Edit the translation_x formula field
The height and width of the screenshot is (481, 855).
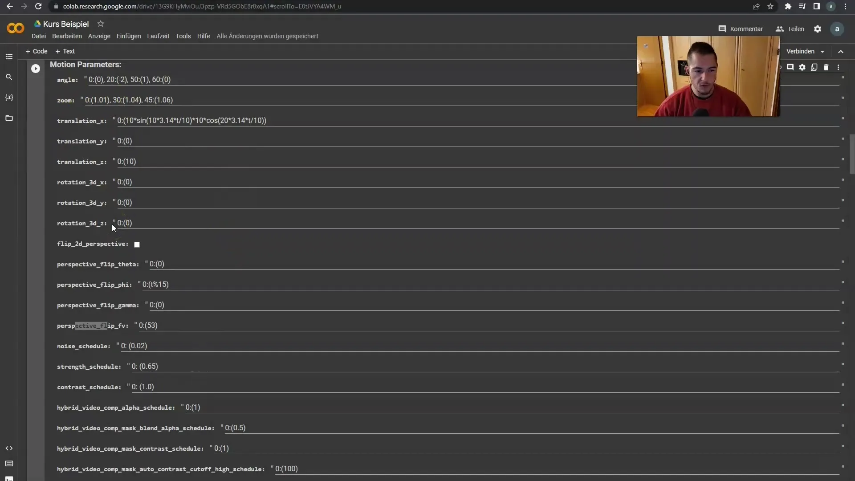(x=191, y=120)
